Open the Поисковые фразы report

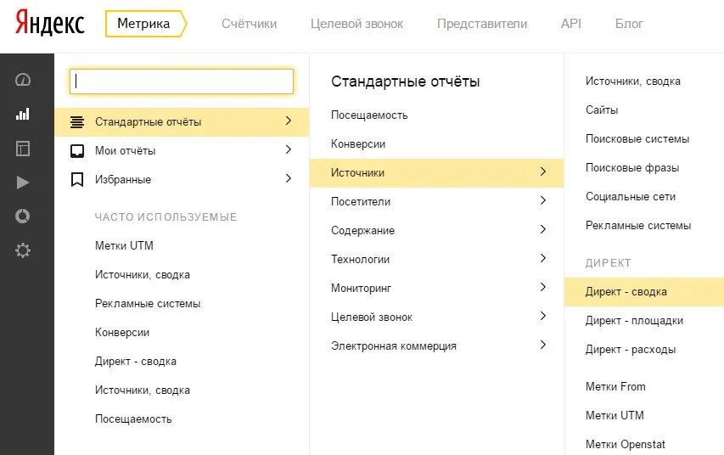[632, 167]
